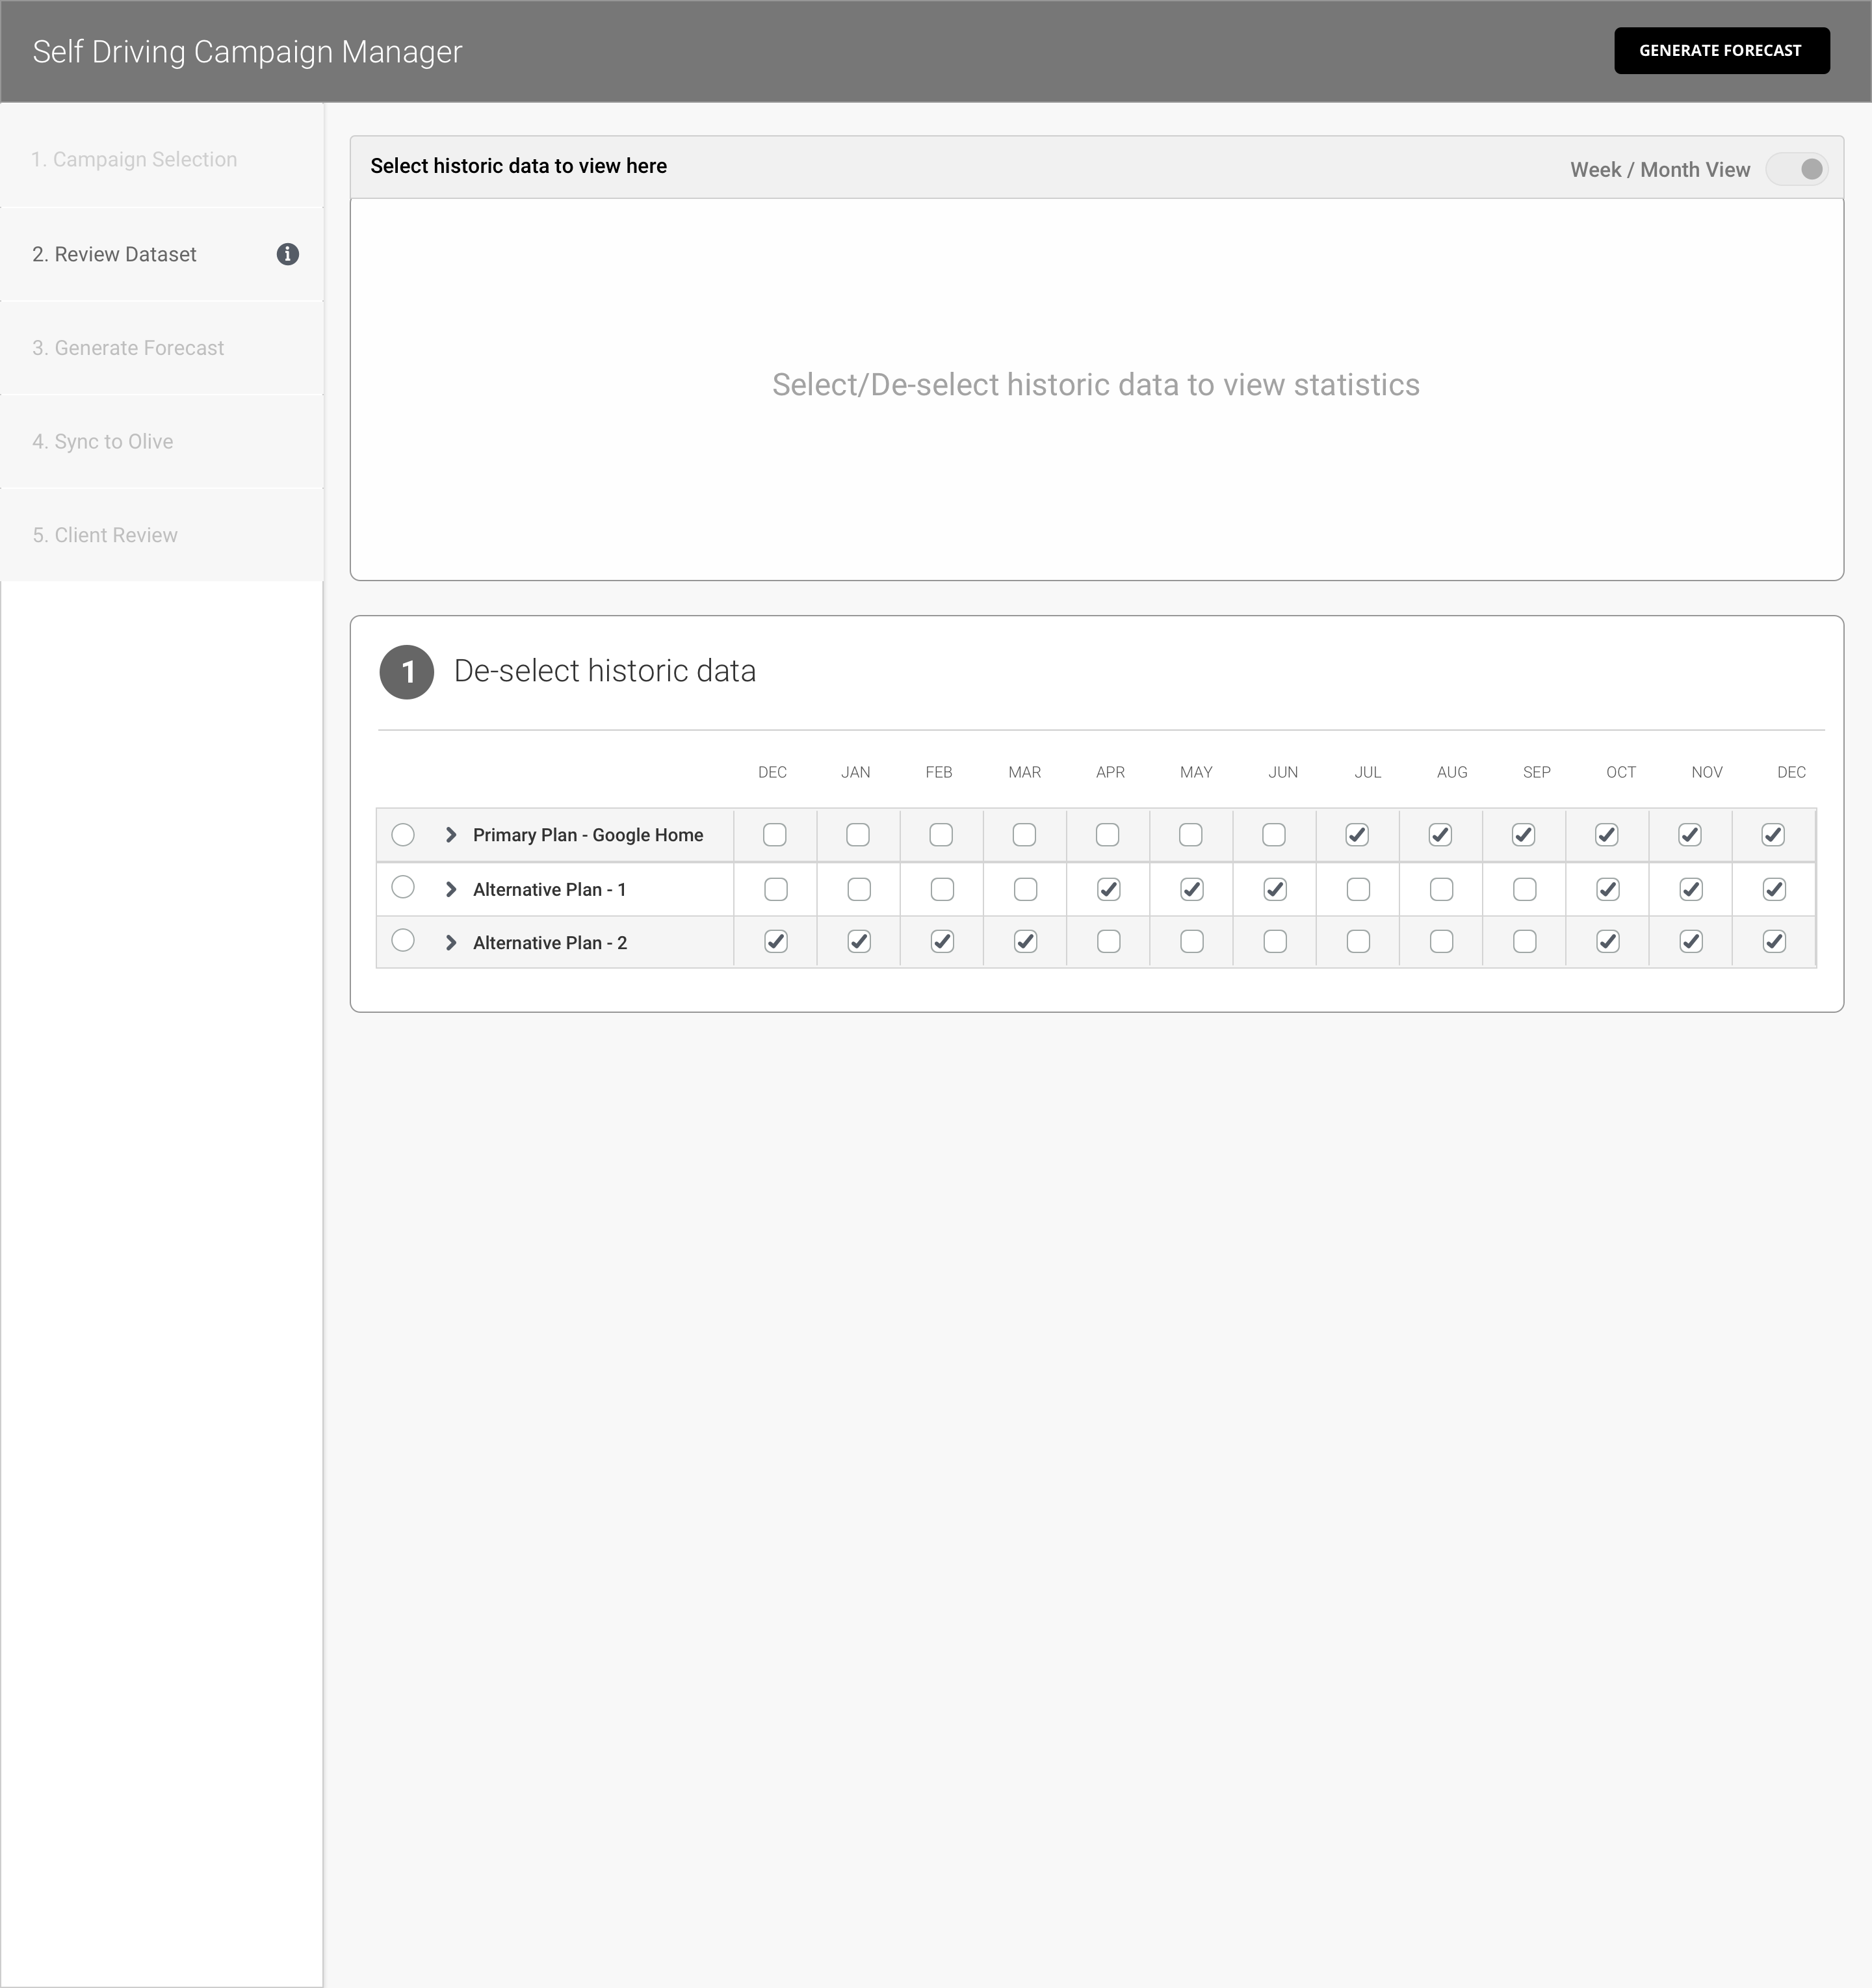Uncheck MAR box for Alternative Plan - 2
Viewport: 1872px width, 1988px height.
pyautogui.click(x=1025, y=941)
